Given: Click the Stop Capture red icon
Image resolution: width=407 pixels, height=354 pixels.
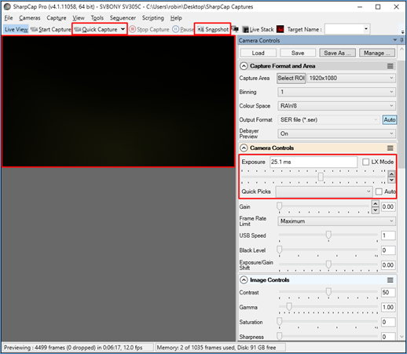Looking at the screenshot, I should [x=133, y=29].
